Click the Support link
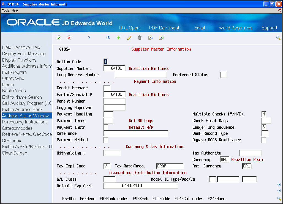Screen dimensions: 283x204 (x=269, y=28)
